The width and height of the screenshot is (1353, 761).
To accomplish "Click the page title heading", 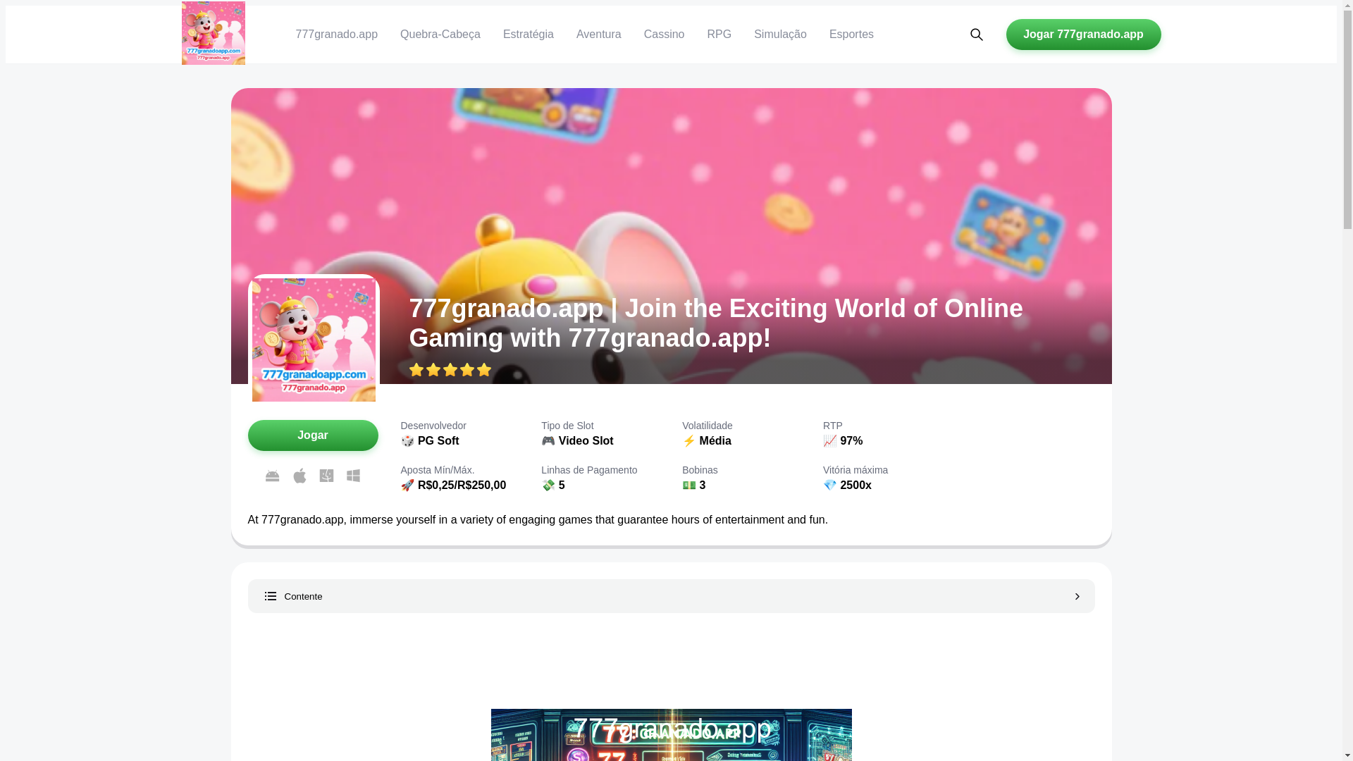I will tap(716, 323).
